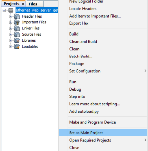Click the Libraries folder icon

tap(17, 41)
